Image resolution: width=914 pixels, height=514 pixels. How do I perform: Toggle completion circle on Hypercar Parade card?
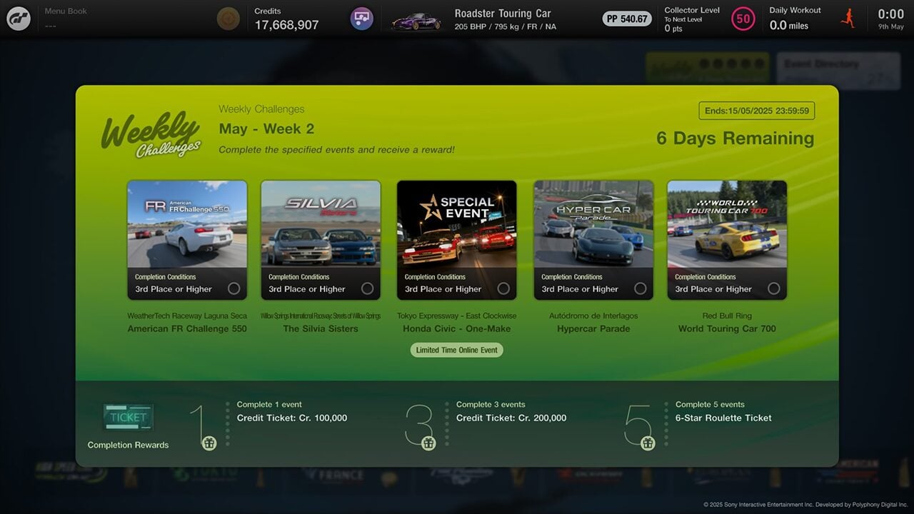pyautogui.click(x=640, y=288)
